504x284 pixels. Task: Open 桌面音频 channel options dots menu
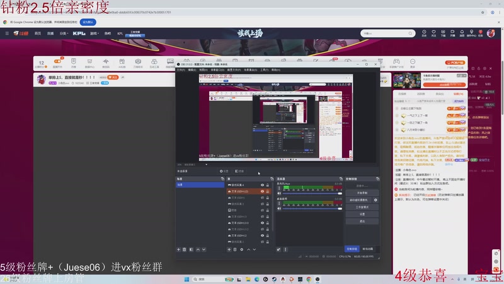pos(279,203)
